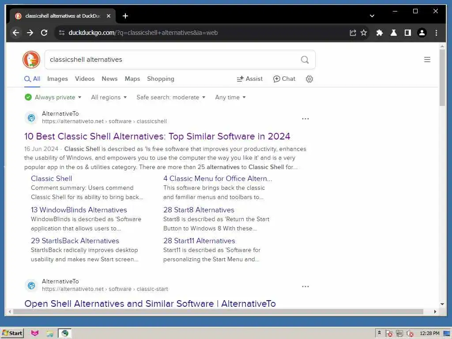Expand the Safe search: moderate dropdown

click(171, 98)
